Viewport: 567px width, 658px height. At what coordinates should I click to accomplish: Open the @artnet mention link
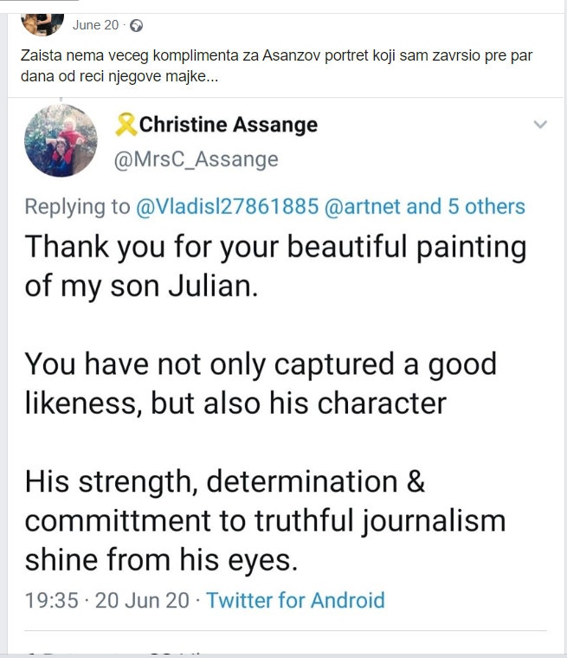(362, 207)
